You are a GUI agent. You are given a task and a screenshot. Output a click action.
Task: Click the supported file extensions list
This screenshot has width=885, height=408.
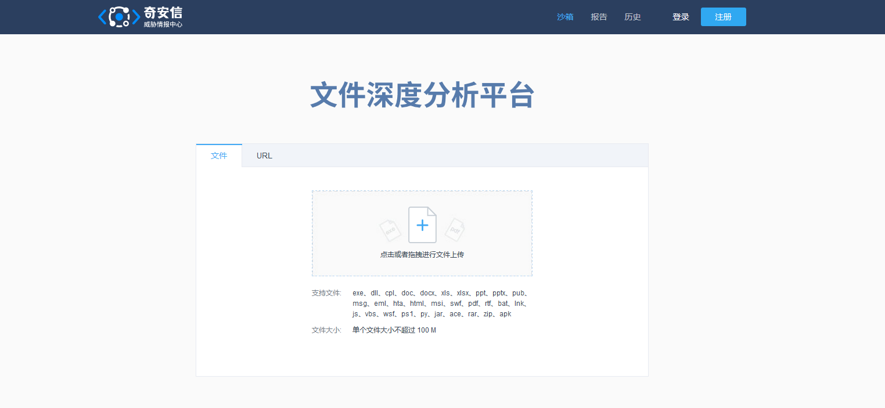point(440,304)
